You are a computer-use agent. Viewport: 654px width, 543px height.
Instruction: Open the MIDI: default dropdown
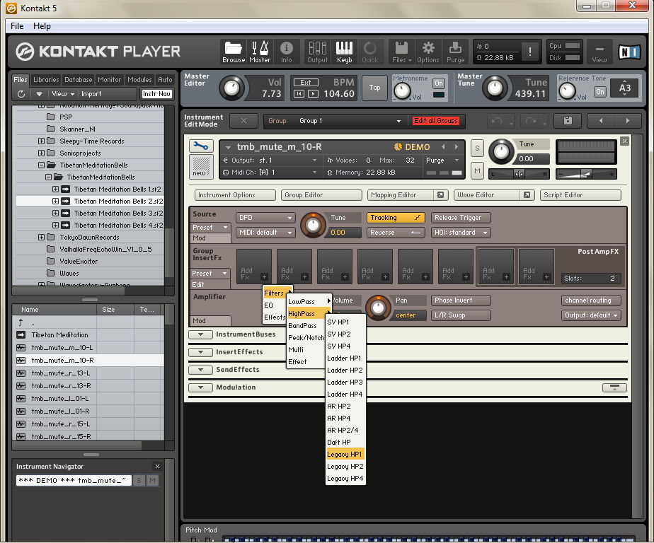click(265, 233)
